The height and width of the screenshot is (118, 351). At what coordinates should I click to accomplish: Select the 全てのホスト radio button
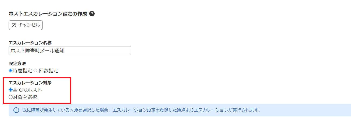click(11, 90)
